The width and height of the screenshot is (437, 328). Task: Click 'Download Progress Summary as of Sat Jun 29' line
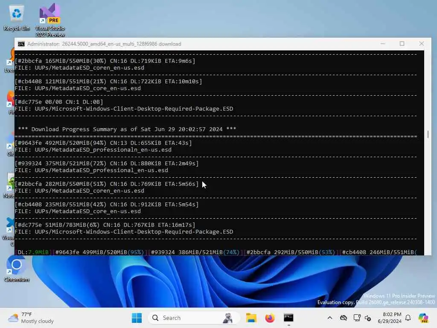click(127, 129)
